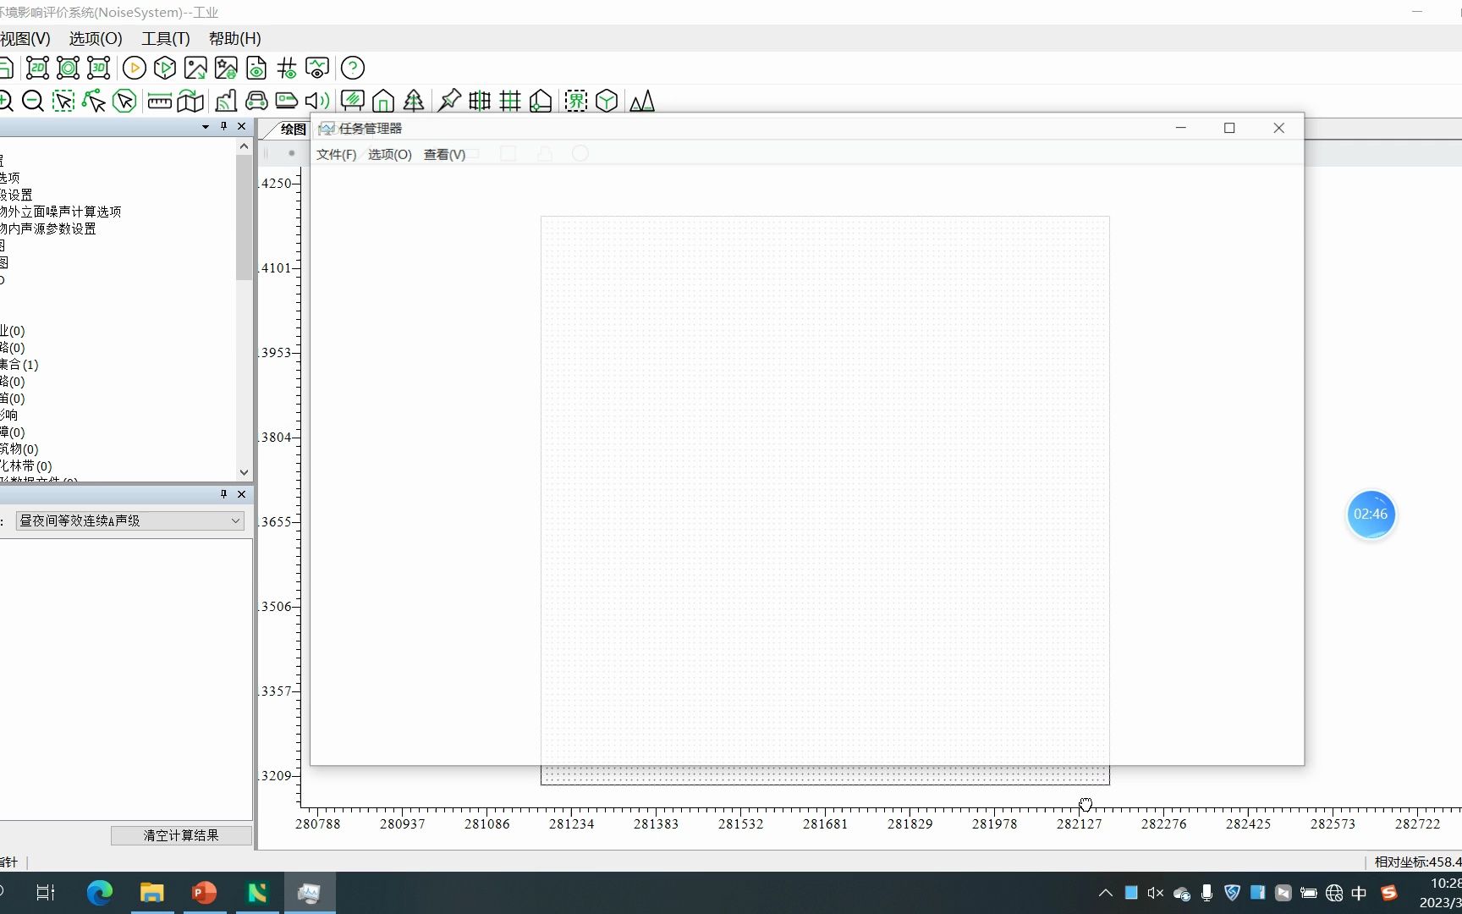1462x914 pixels.
Task: Add speaker point sound source
Action: (317, 102)
